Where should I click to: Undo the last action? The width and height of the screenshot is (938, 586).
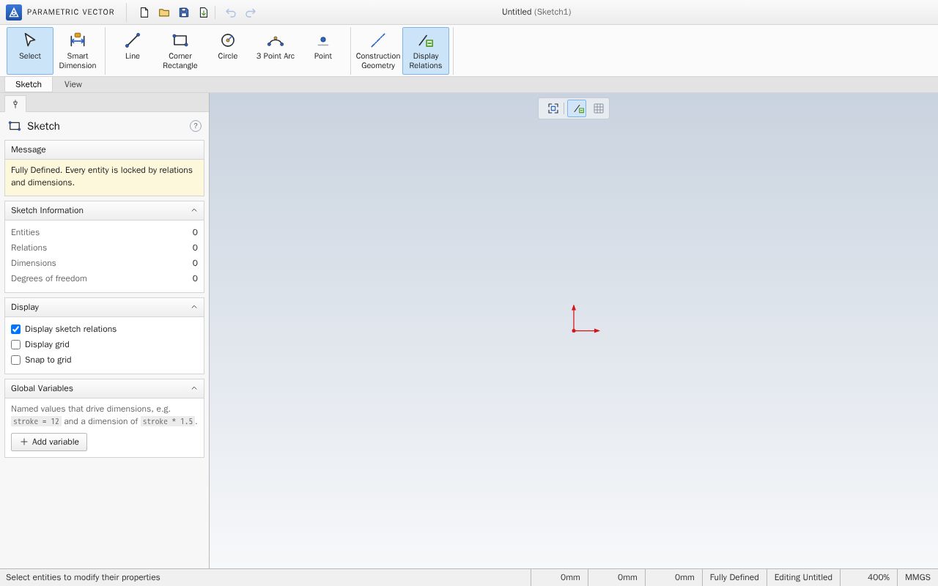point(231,12)
